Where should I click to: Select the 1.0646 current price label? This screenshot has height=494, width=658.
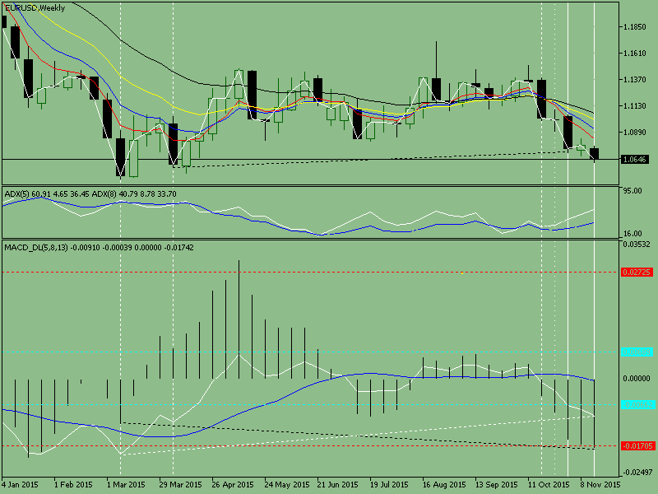tap(634, 159)
